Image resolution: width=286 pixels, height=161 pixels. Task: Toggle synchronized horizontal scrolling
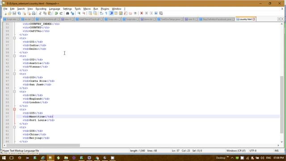[95, 13]
